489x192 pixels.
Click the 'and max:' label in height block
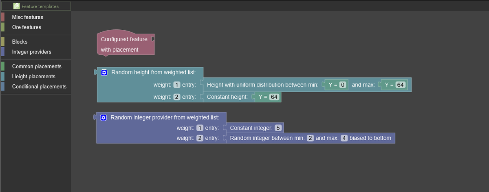tap(363, 85)
